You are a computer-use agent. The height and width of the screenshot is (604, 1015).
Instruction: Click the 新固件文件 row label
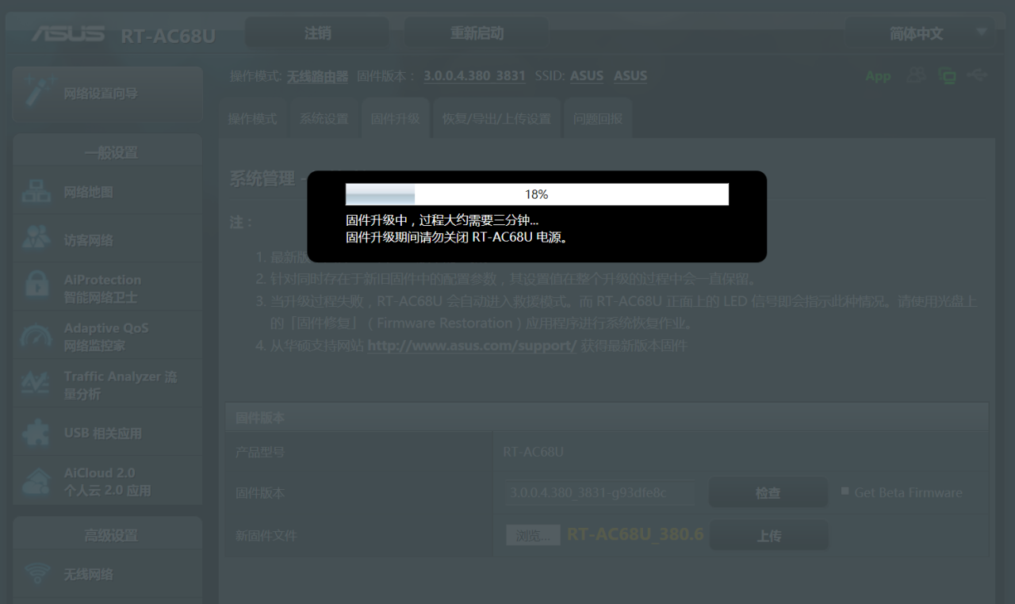click(266, 535)
